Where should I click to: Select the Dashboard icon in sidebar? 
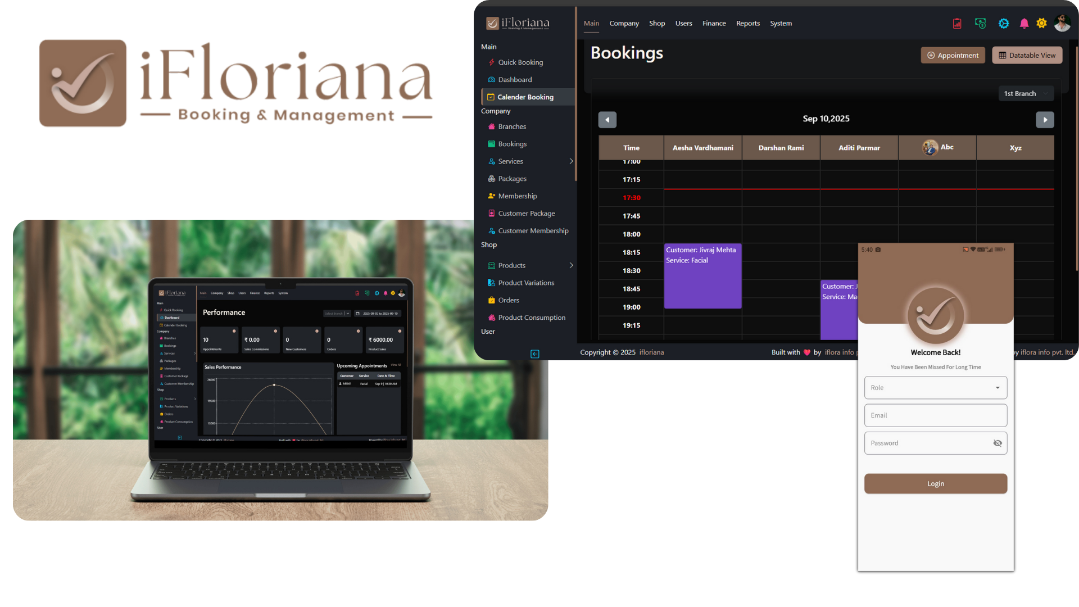[491, 79]
